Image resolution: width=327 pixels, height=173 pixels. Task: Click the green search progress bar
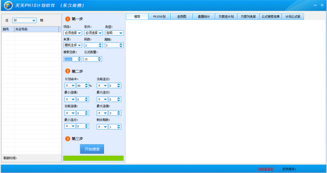click(x=93, y=158)
